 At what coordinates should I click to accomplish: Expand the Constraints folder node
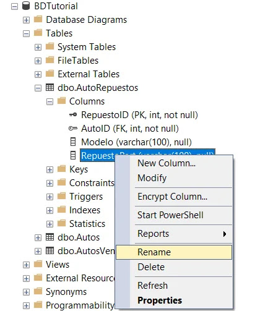click(x=50, y=184)
